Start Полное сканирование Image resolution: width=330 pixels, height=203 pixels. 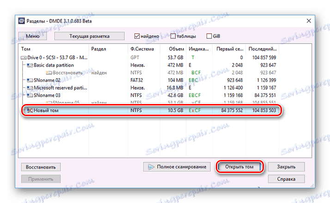177,167
